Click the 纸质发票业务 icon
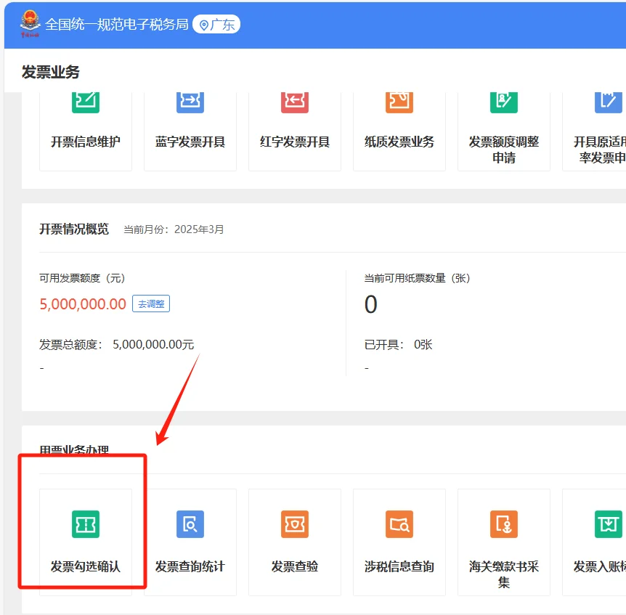The image size is (626, 615). (x=399, y=120)
